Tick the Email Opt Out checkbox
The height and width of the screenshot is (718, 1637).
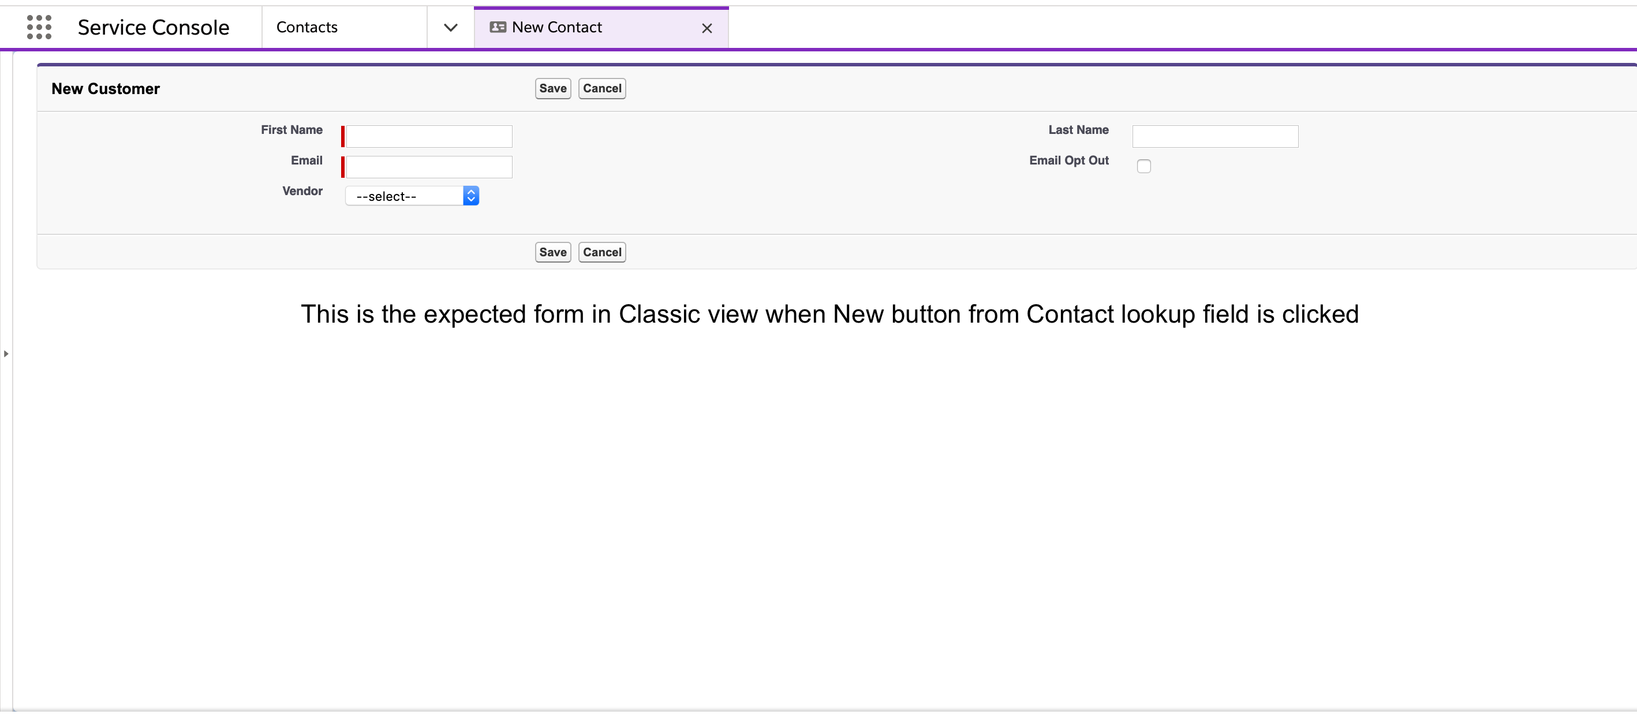coord(1143,166)
